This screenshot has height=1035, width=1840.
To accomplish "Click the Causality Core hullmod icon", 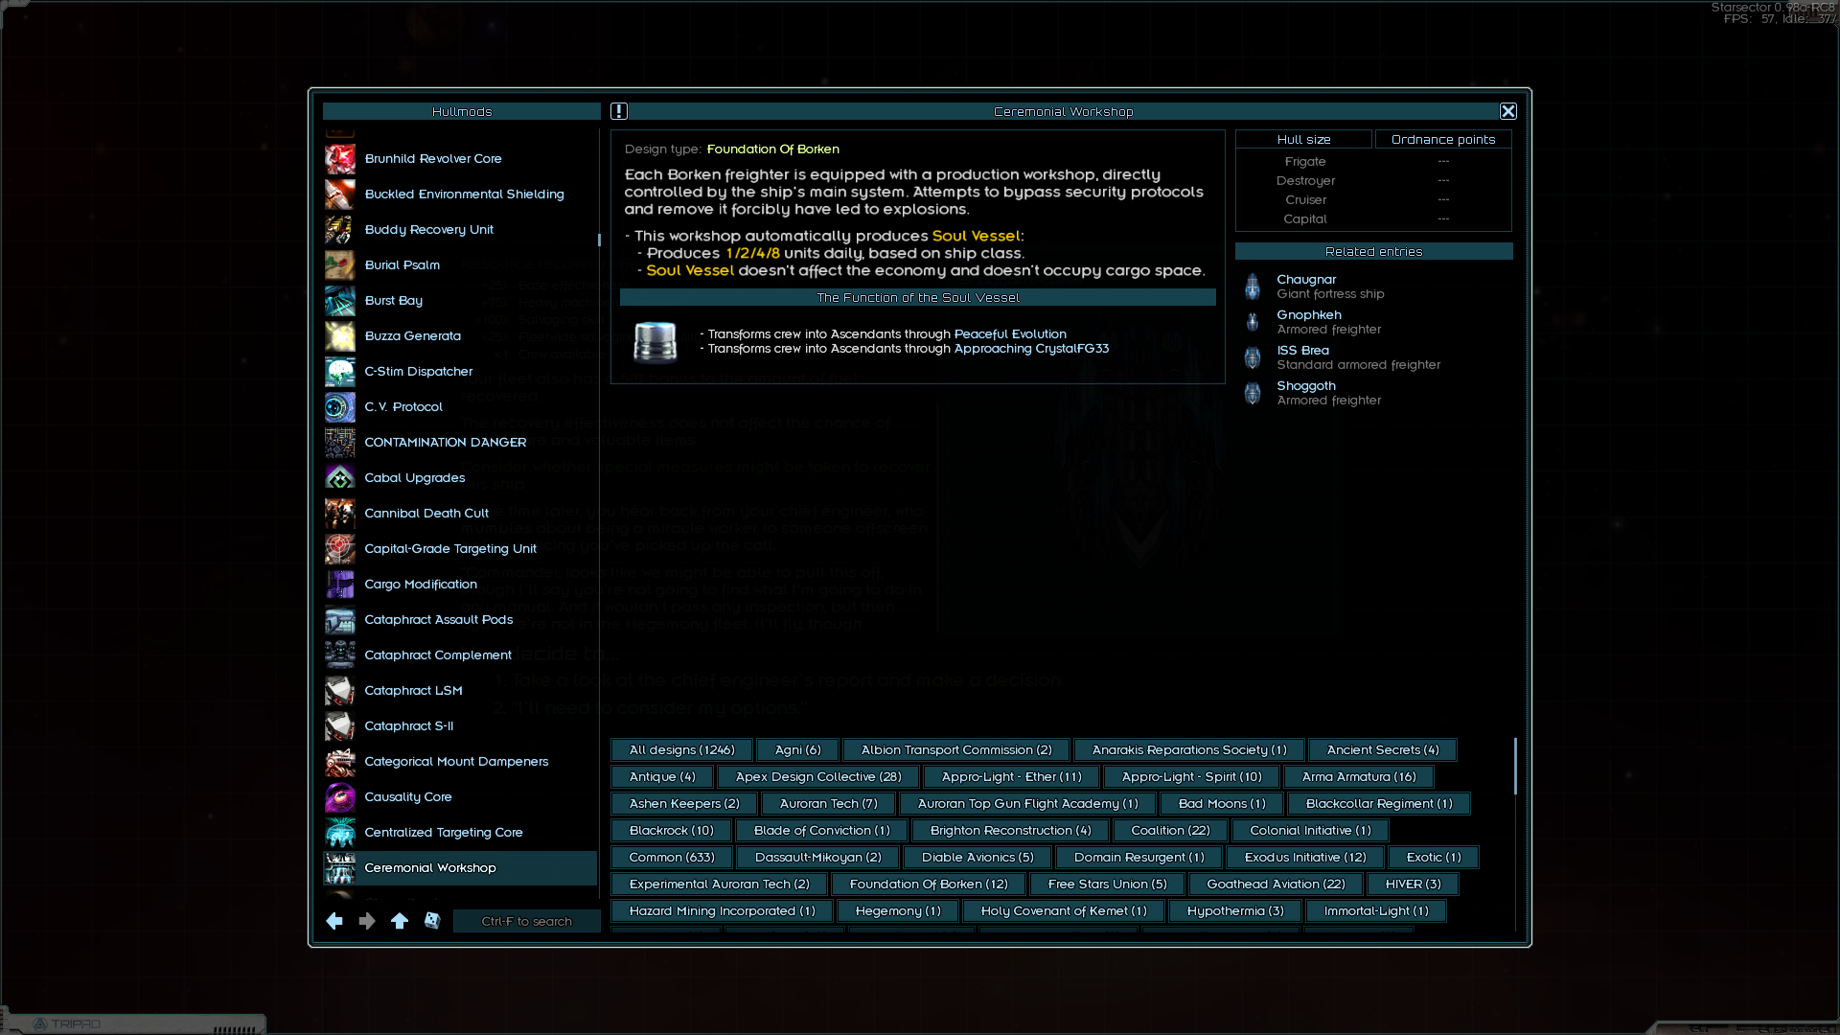I will 339,797.
